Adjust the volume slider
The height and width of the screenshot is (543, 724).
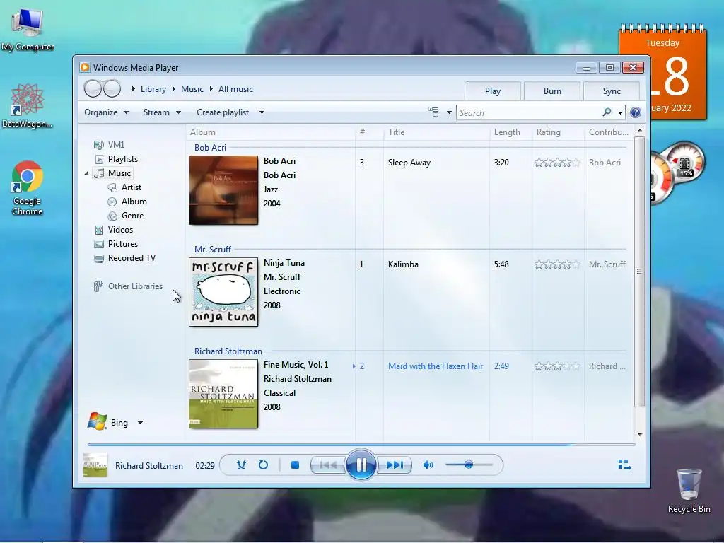(469, 465)
